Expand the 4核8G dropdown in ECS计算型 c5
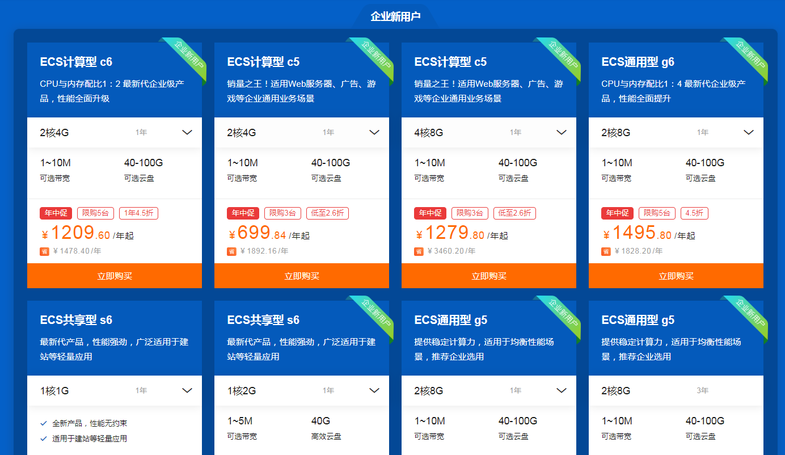785x455 pixels. click(x=489, y=132)
